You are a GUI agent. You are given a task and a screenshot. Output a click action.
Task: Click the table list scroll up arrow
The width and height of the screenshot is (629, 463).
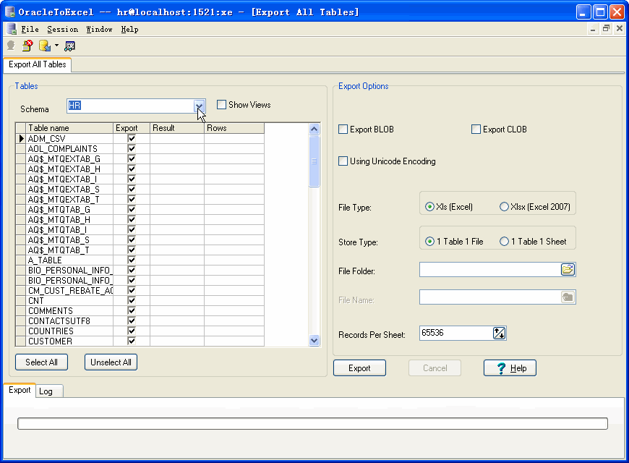tap(314, 129)
